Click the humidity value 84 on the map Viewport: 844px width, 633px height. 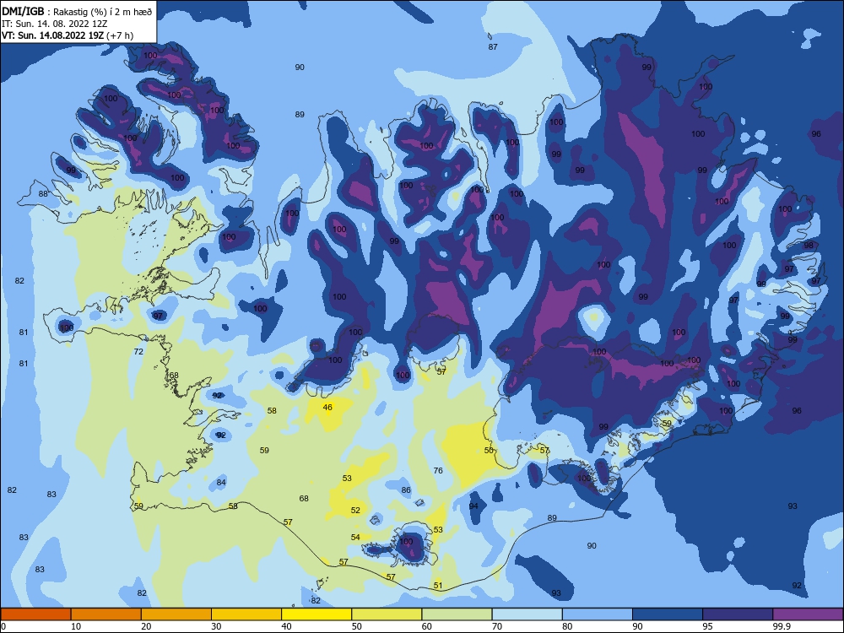pos(221,482)
